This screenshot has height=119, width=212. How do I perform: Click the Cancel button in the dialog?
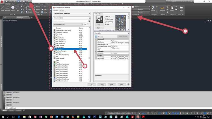(101, 85)
